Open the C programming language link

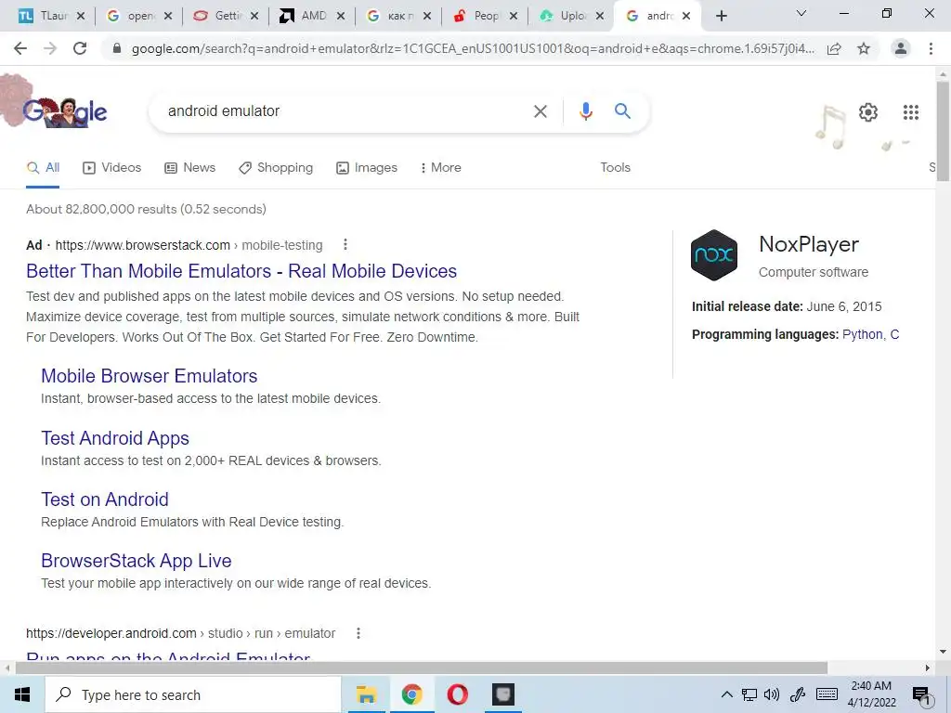894,334
